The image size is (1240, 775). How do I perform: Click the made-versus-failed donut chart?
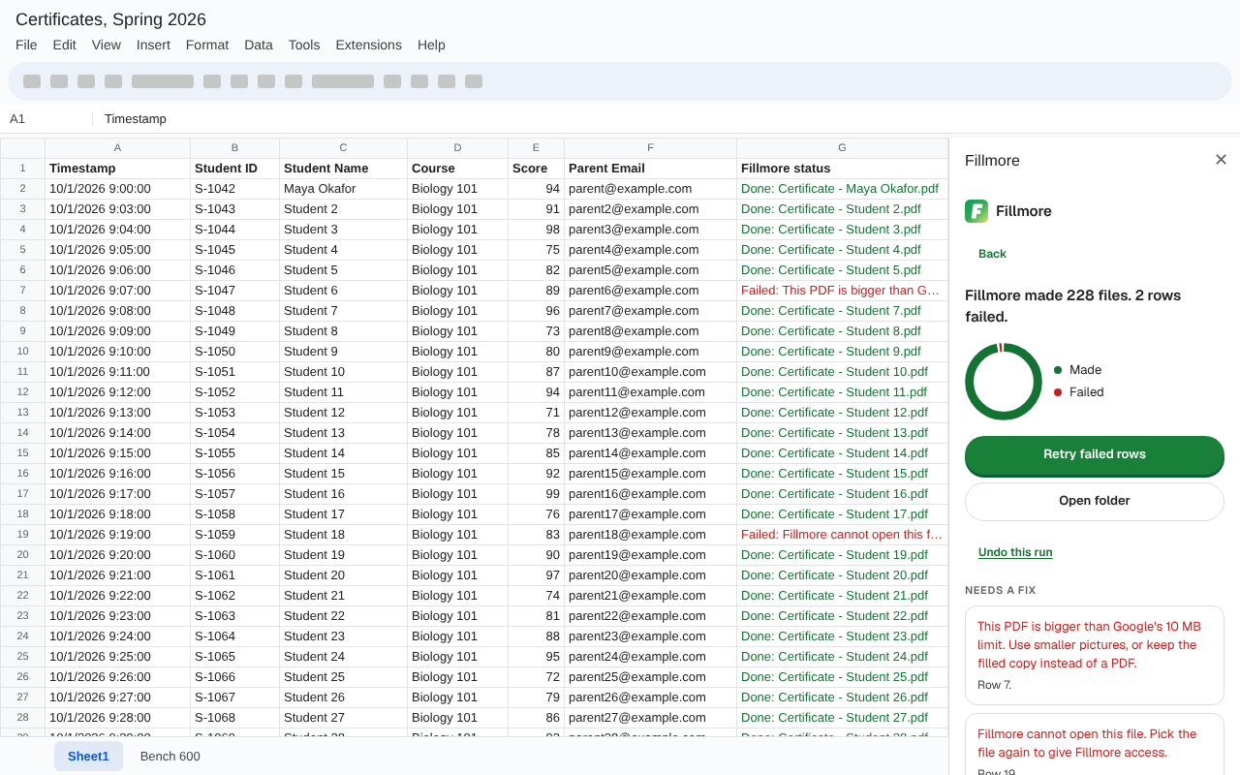click(1004, 382)
